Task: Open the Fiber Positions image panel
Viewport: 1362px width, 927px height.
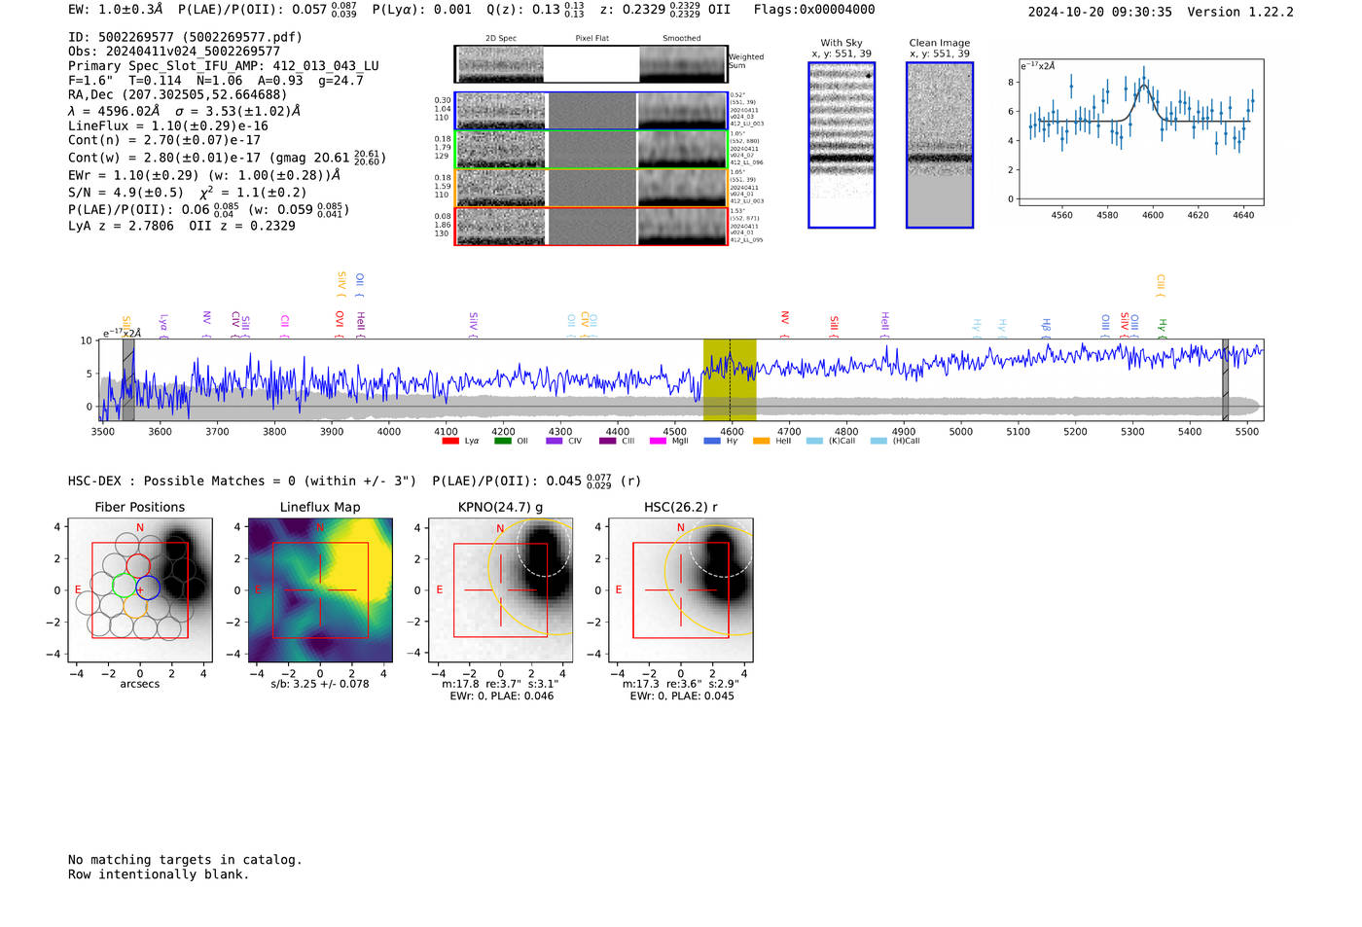Action: [140, 590]
